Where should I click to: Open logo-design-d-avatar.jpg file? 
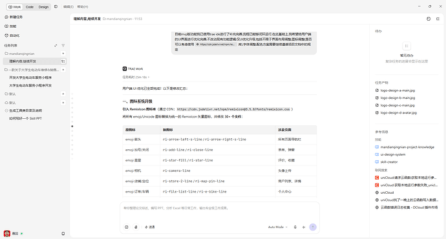coord(396,112)
